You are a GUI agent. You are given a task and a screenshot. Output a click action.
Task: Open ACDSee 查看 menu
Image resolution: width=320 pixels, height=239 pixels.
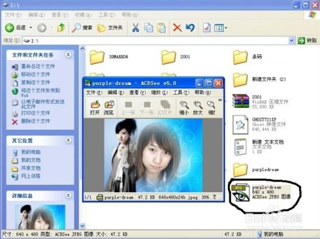pyautogui.click(x=137, y=93)
